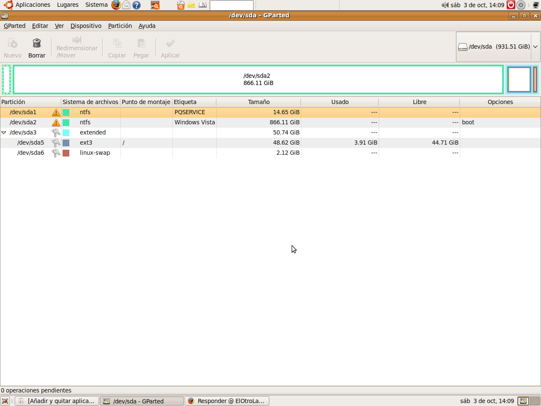Image resolution: width=541 pixels, height=406 pixels.
Task: Select the /dev/sda5 partition row
Action: pos(270,143)
